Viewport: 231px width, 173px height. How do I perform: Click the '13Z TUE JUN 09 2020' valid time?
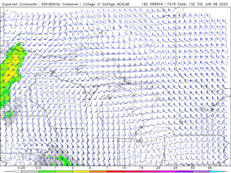pyautogui.click(x=208, y=4)
